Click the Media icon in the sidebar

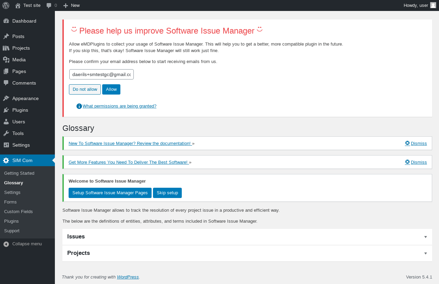tap(6, 60)
